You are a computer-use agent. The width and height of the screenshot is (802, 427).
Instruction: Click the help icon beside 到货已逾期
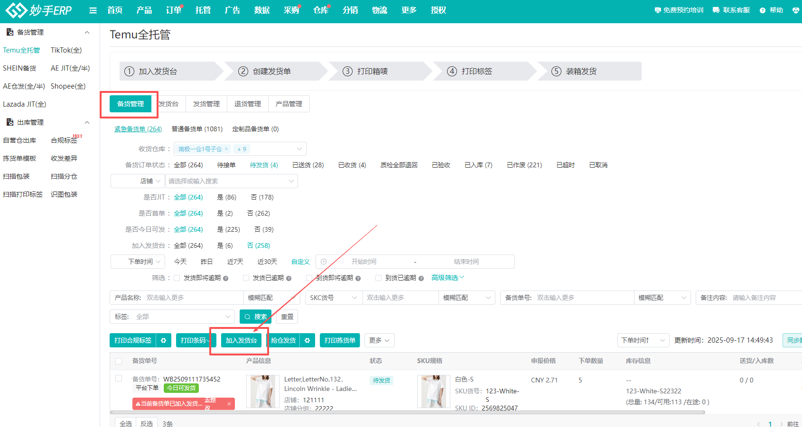tap(421, 278)
